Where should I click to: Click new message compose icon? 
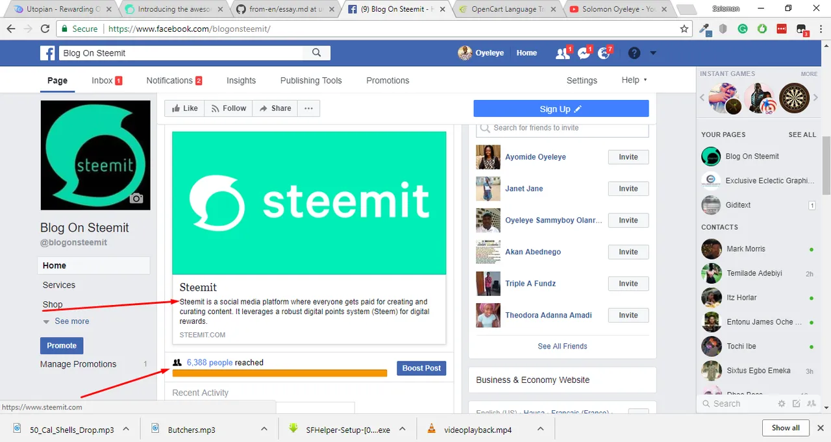coord(797,404)
